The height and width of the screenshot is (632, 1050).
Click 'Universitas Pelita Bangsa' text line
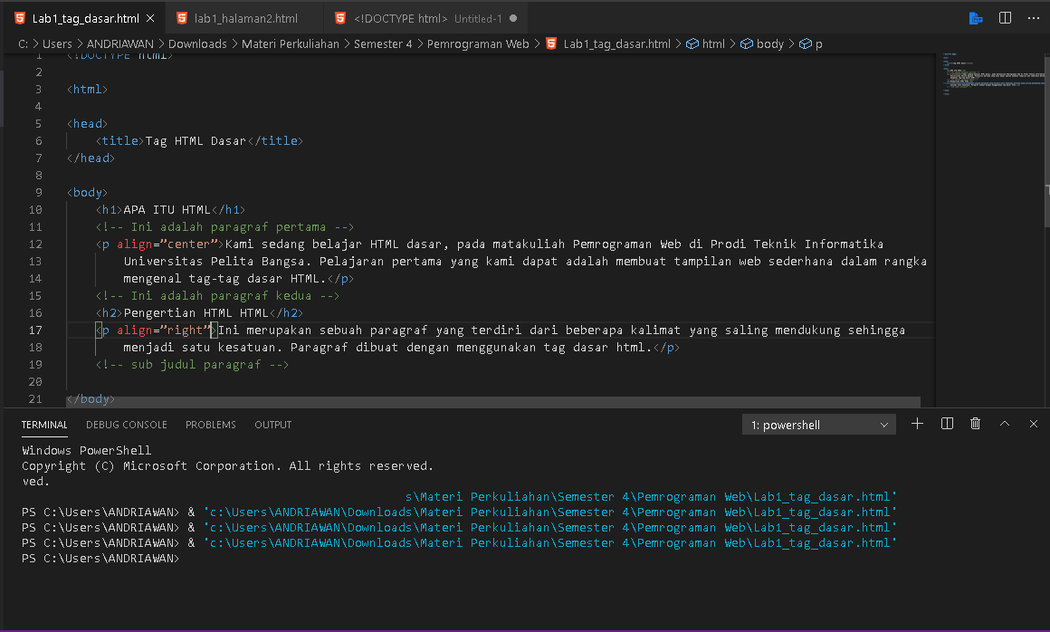point(525,261)
